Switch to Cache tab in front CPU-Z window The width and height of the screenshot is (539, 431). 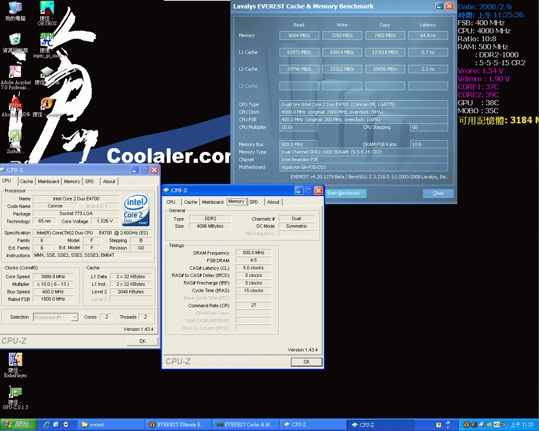click(191, 202)
